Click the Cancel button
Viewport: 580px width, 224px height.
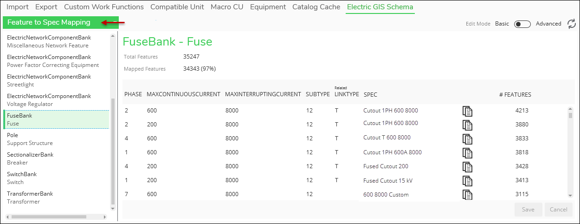click(559, 210)
